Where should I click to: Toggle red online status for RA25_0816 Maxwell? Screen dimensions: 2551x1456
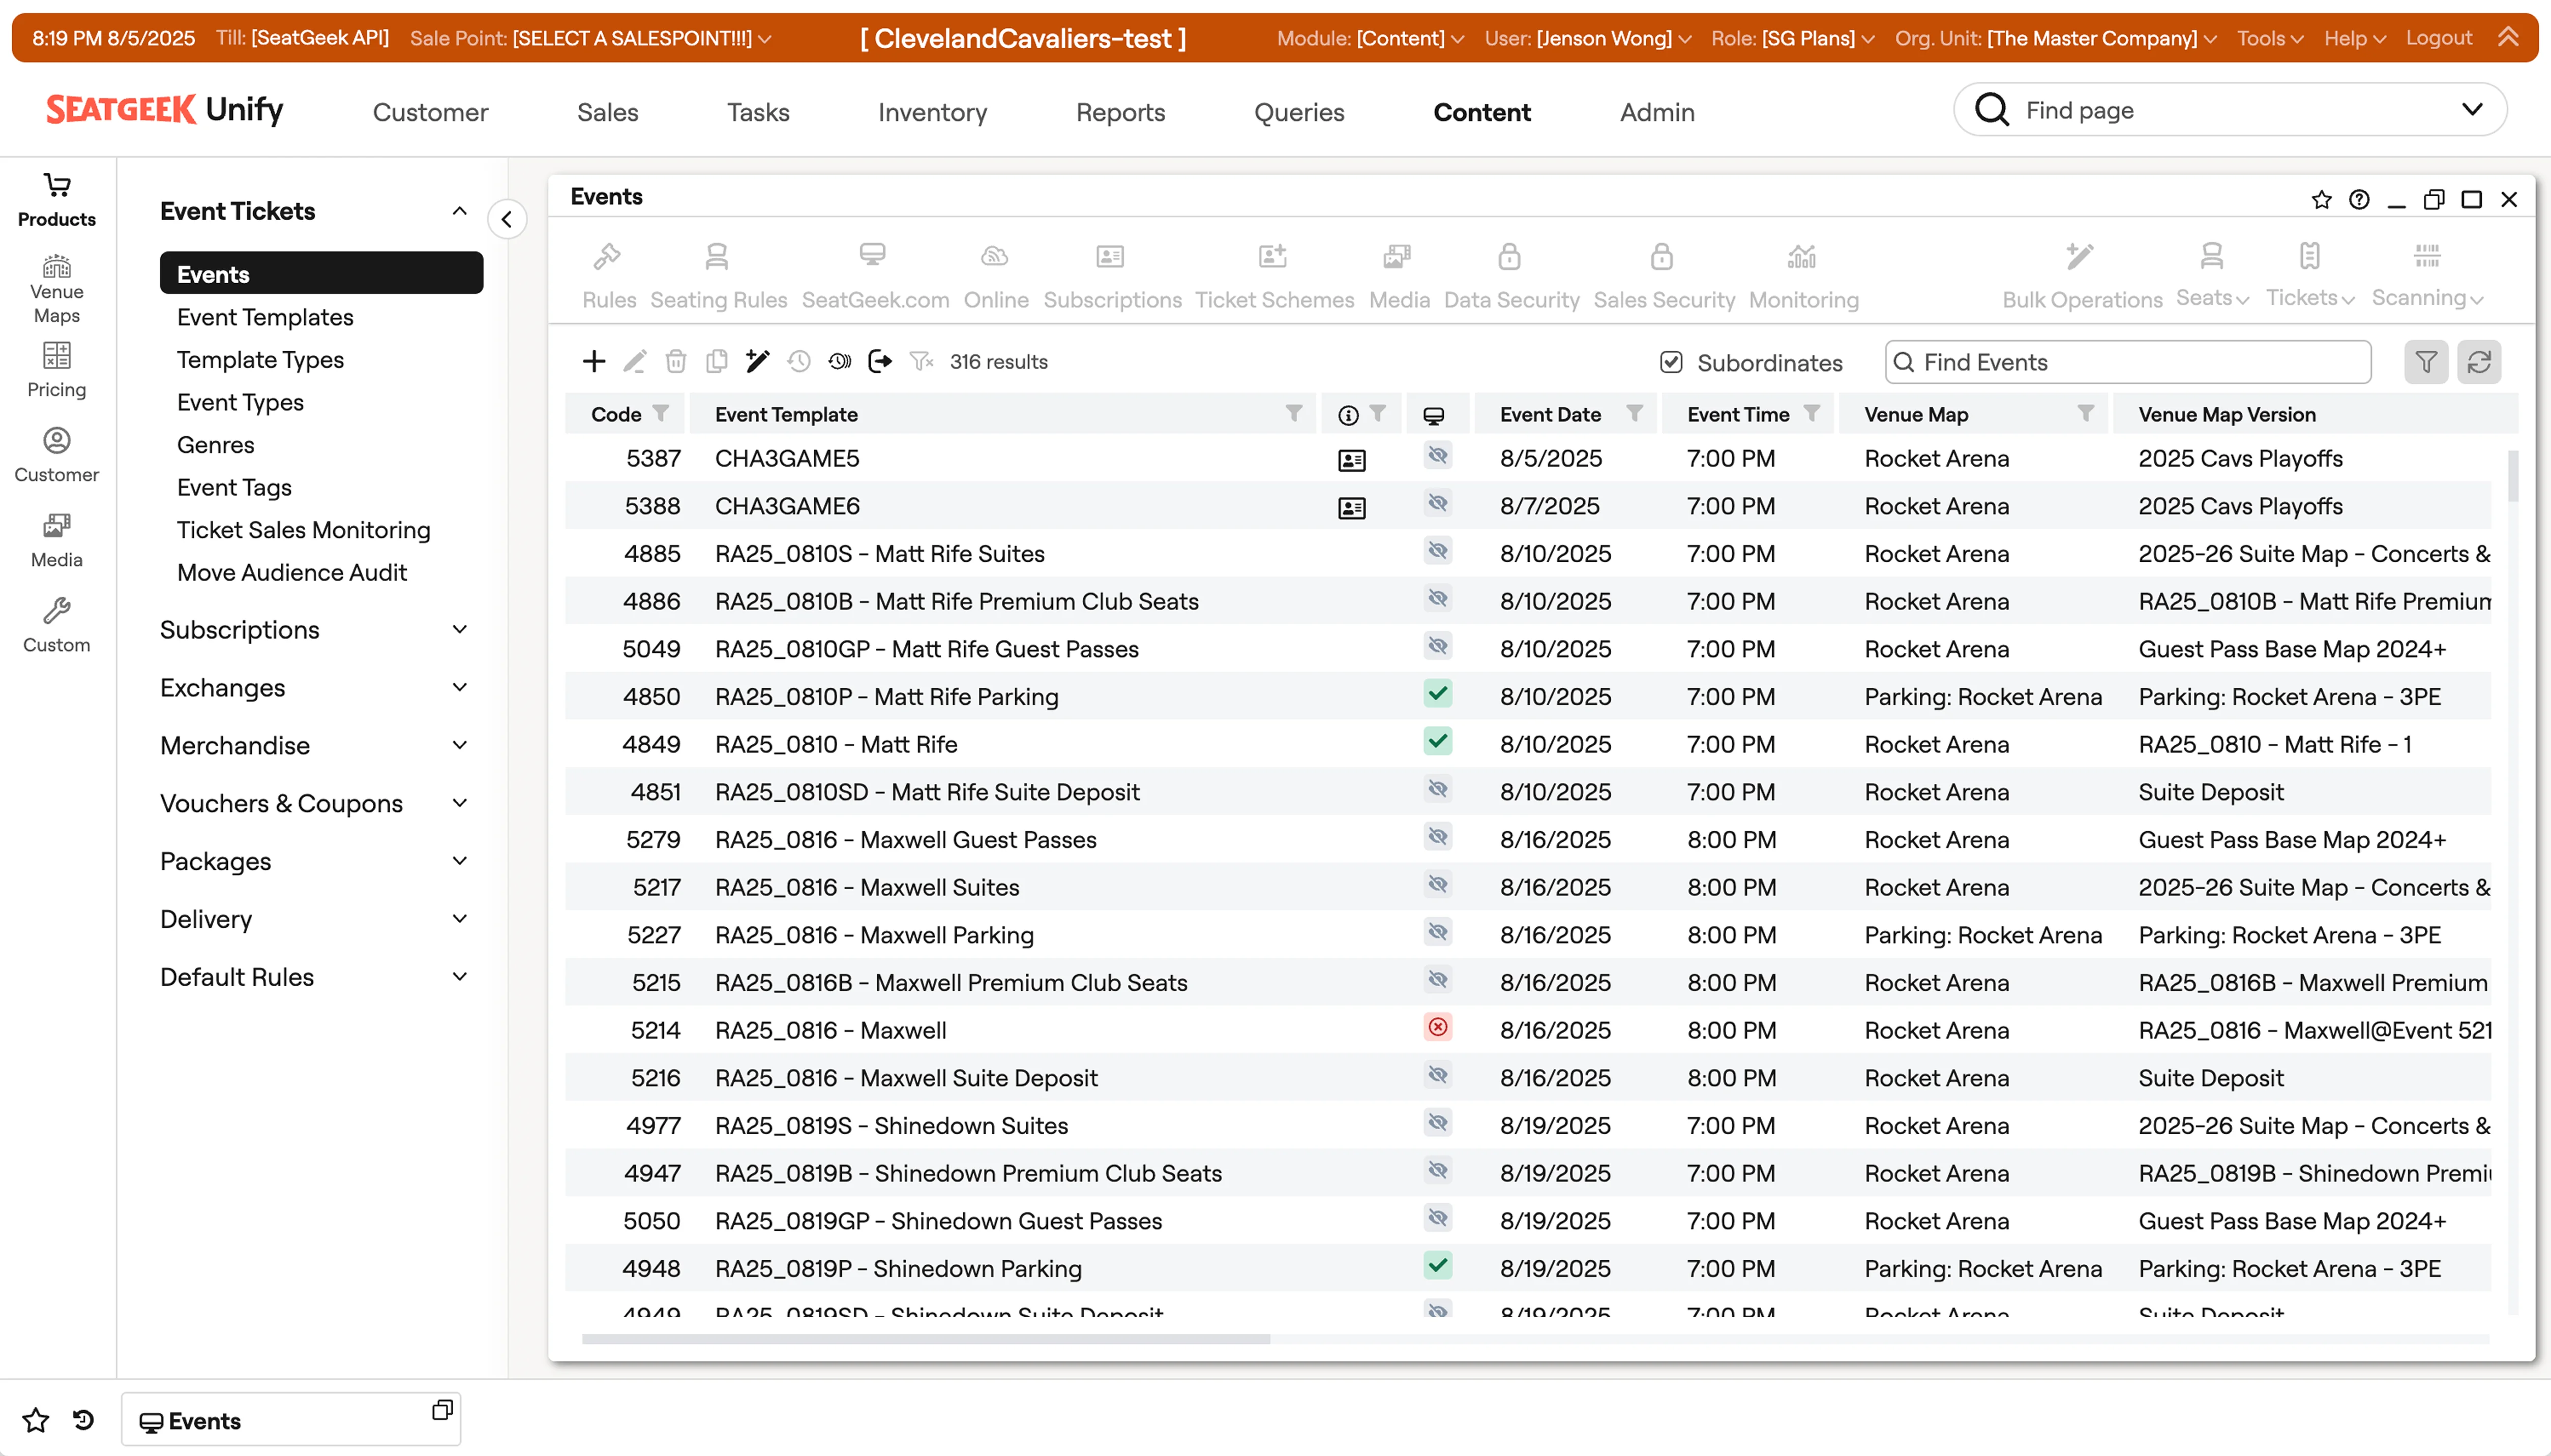coord(1438,1028)
